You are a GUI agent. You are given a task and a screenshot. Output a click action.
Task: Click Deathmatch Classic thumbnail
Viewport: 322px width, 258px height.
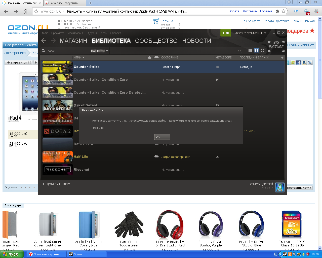tap(58, 118)
